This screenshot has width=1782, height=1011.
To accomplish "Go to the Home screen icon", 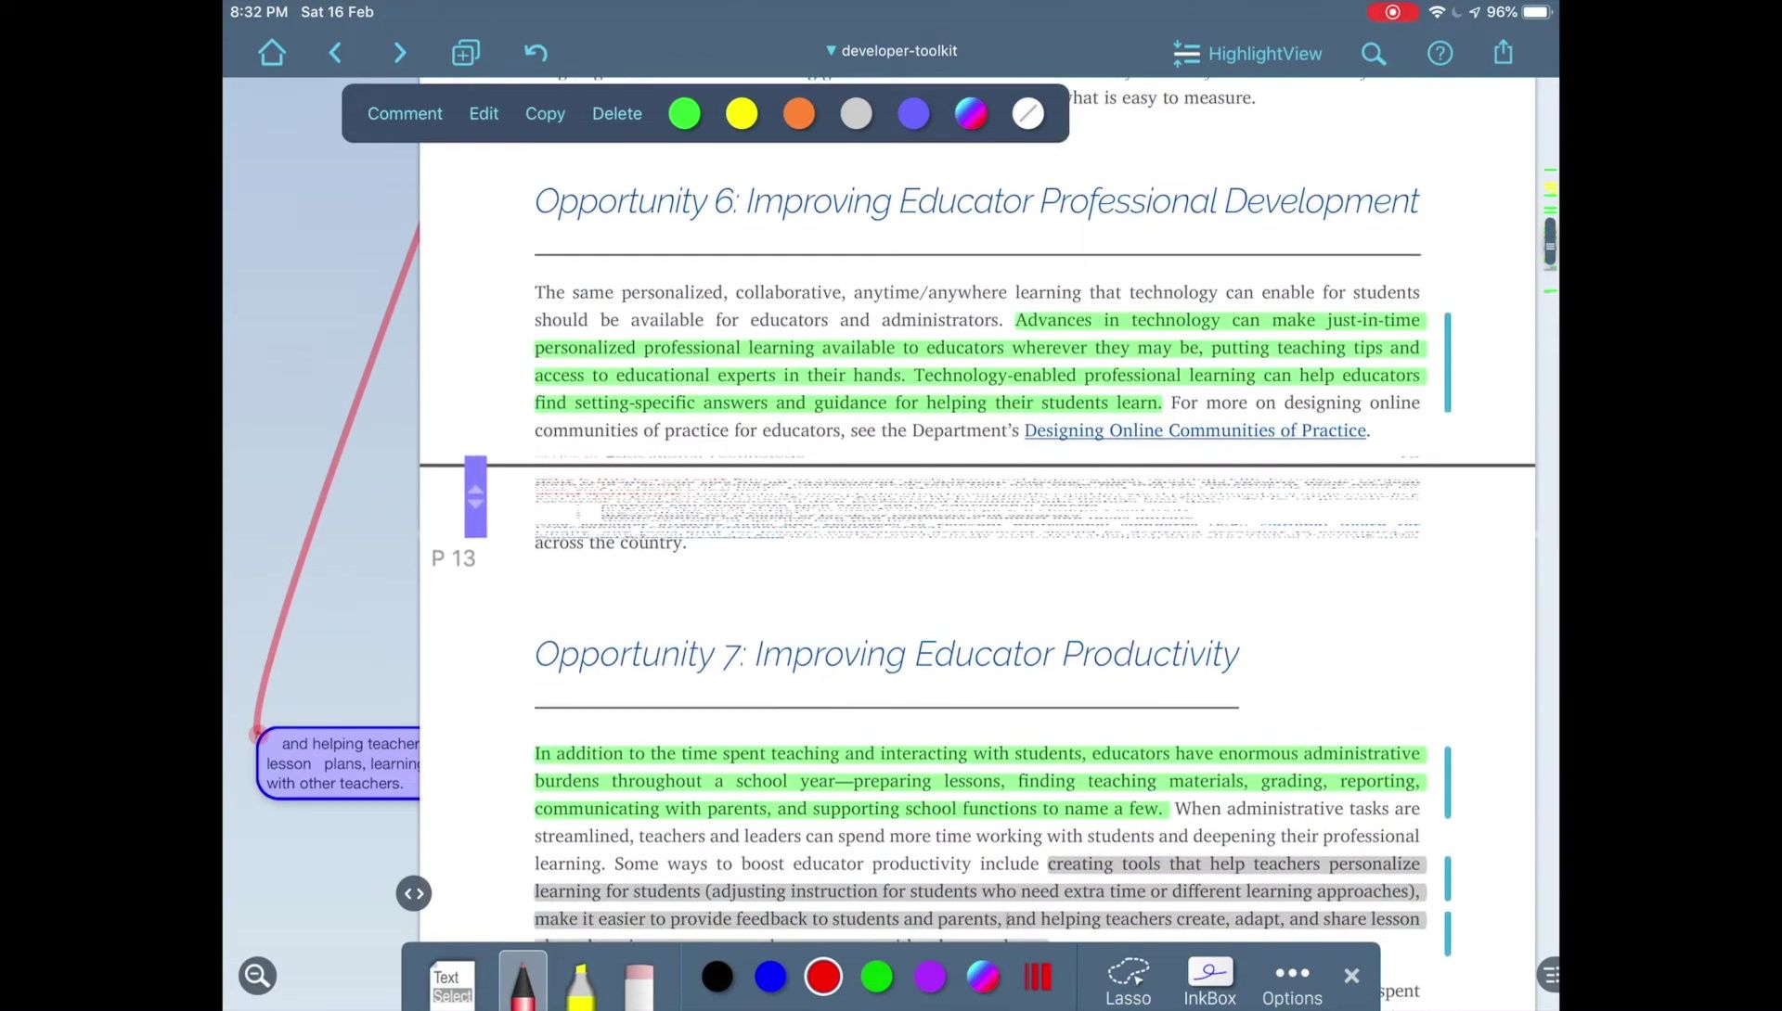I will [272, 53].
